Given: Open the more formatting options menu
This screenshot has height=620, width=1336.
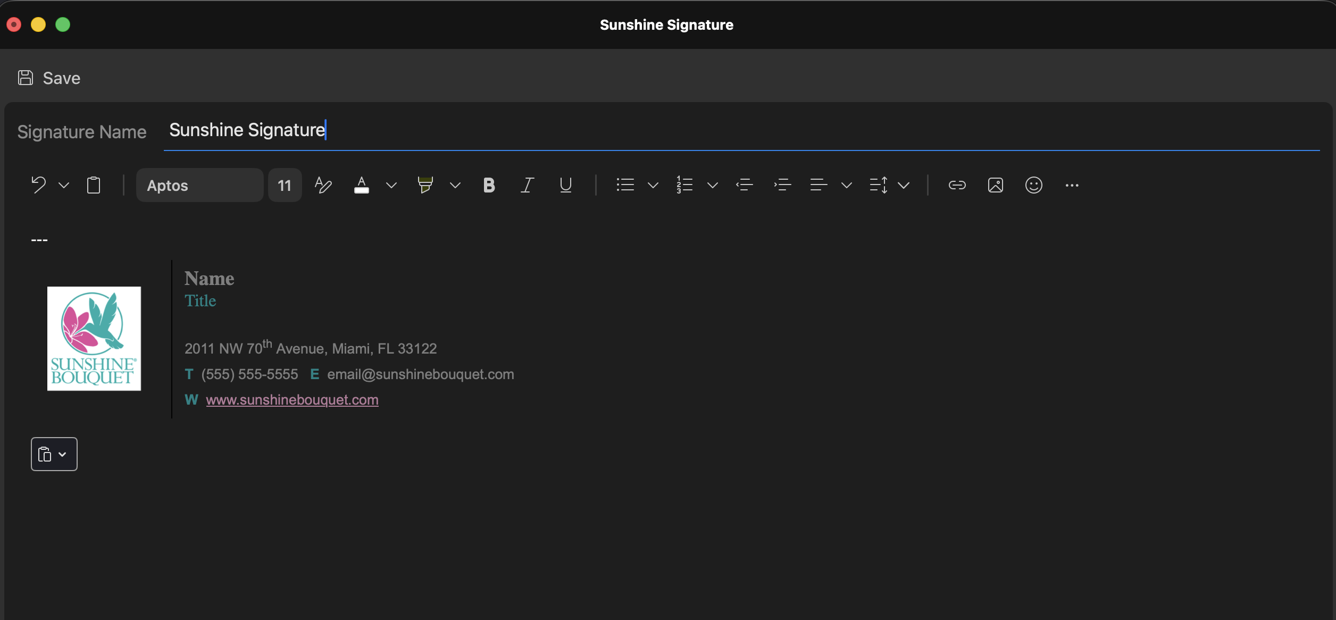Looking at the screenshot, I should [x=1072, y=185].
